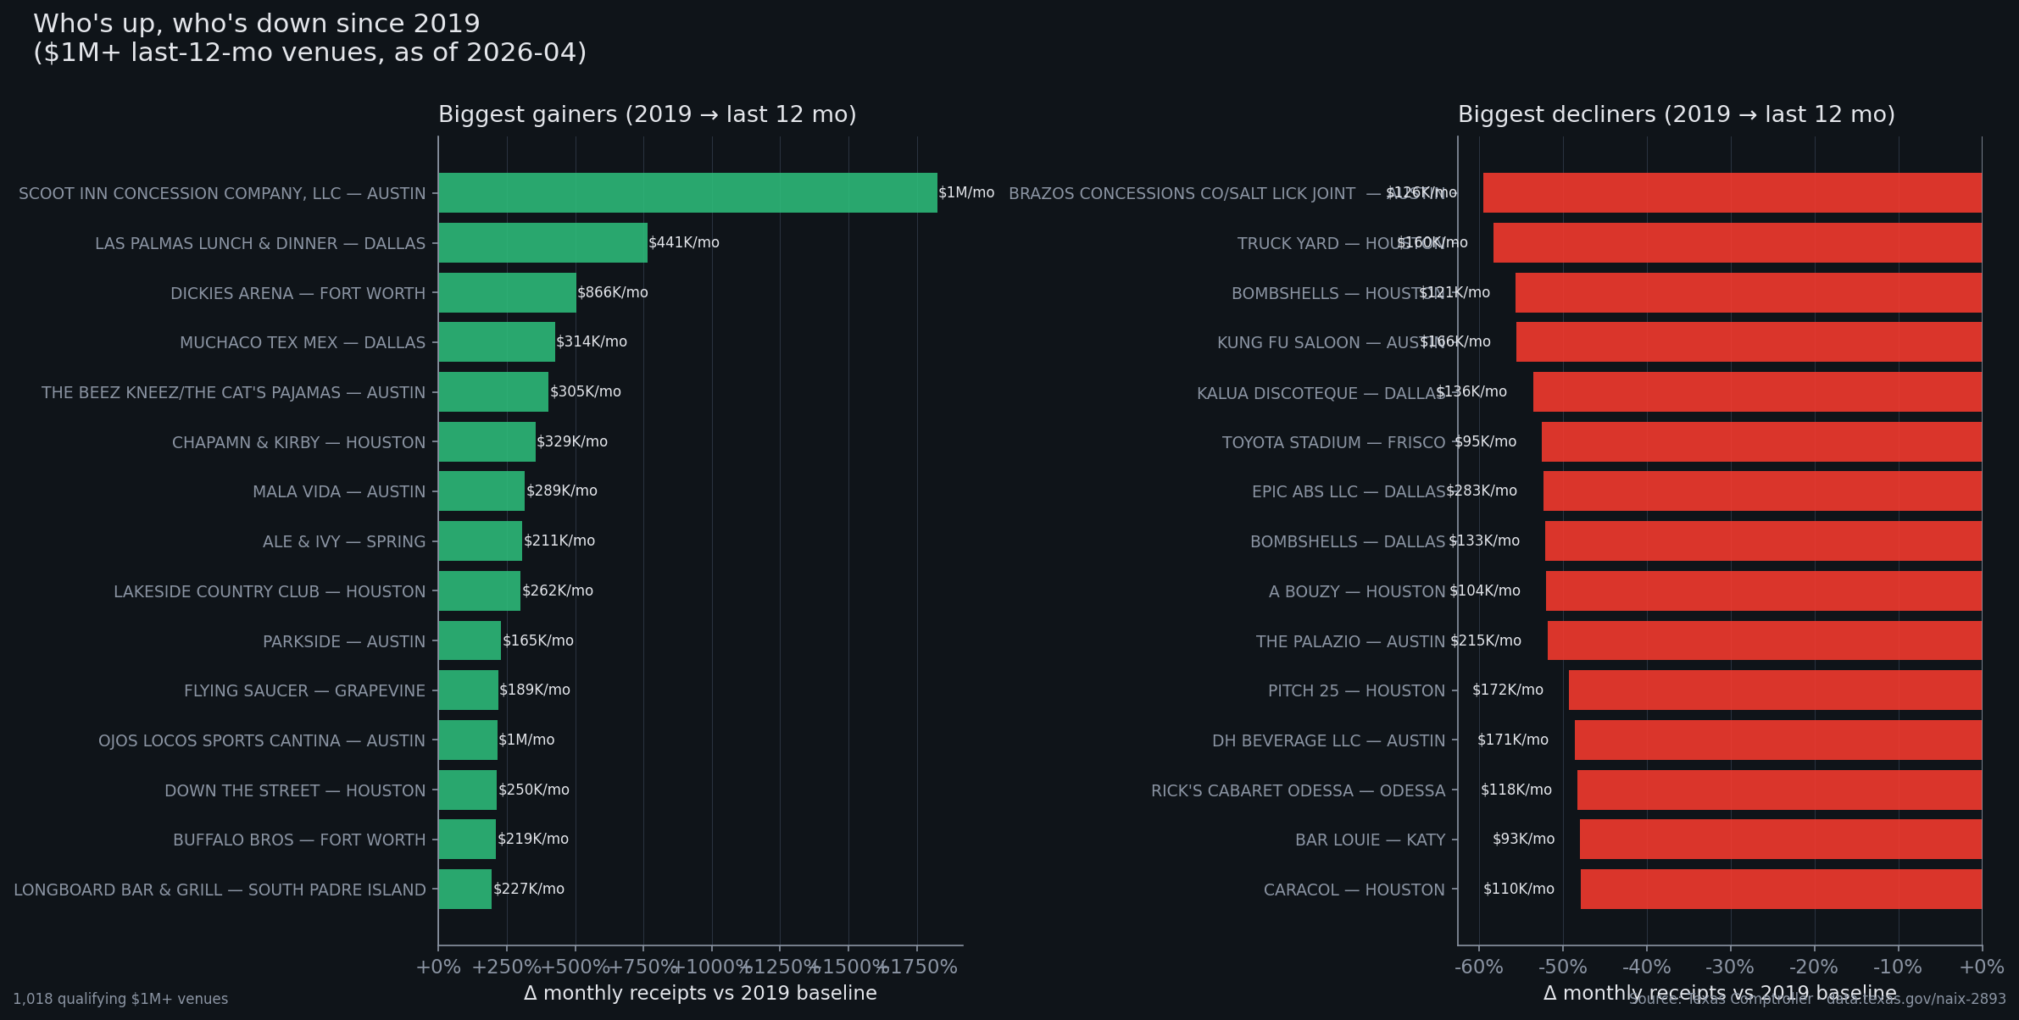The width and height of the screenshot is (2019, 1020).
Task: Select the Mala Vida Austin bar
Action: [x=481, y=491]
